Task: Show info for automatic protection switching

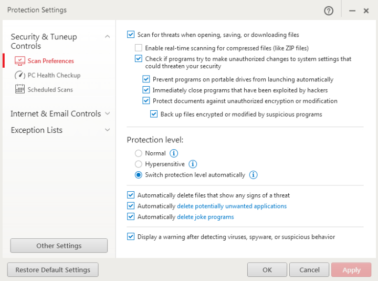Action: coord(253,175)
